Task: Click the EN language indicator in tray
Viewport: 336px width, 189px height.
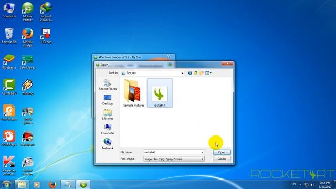Action: [x=293, y=184]
